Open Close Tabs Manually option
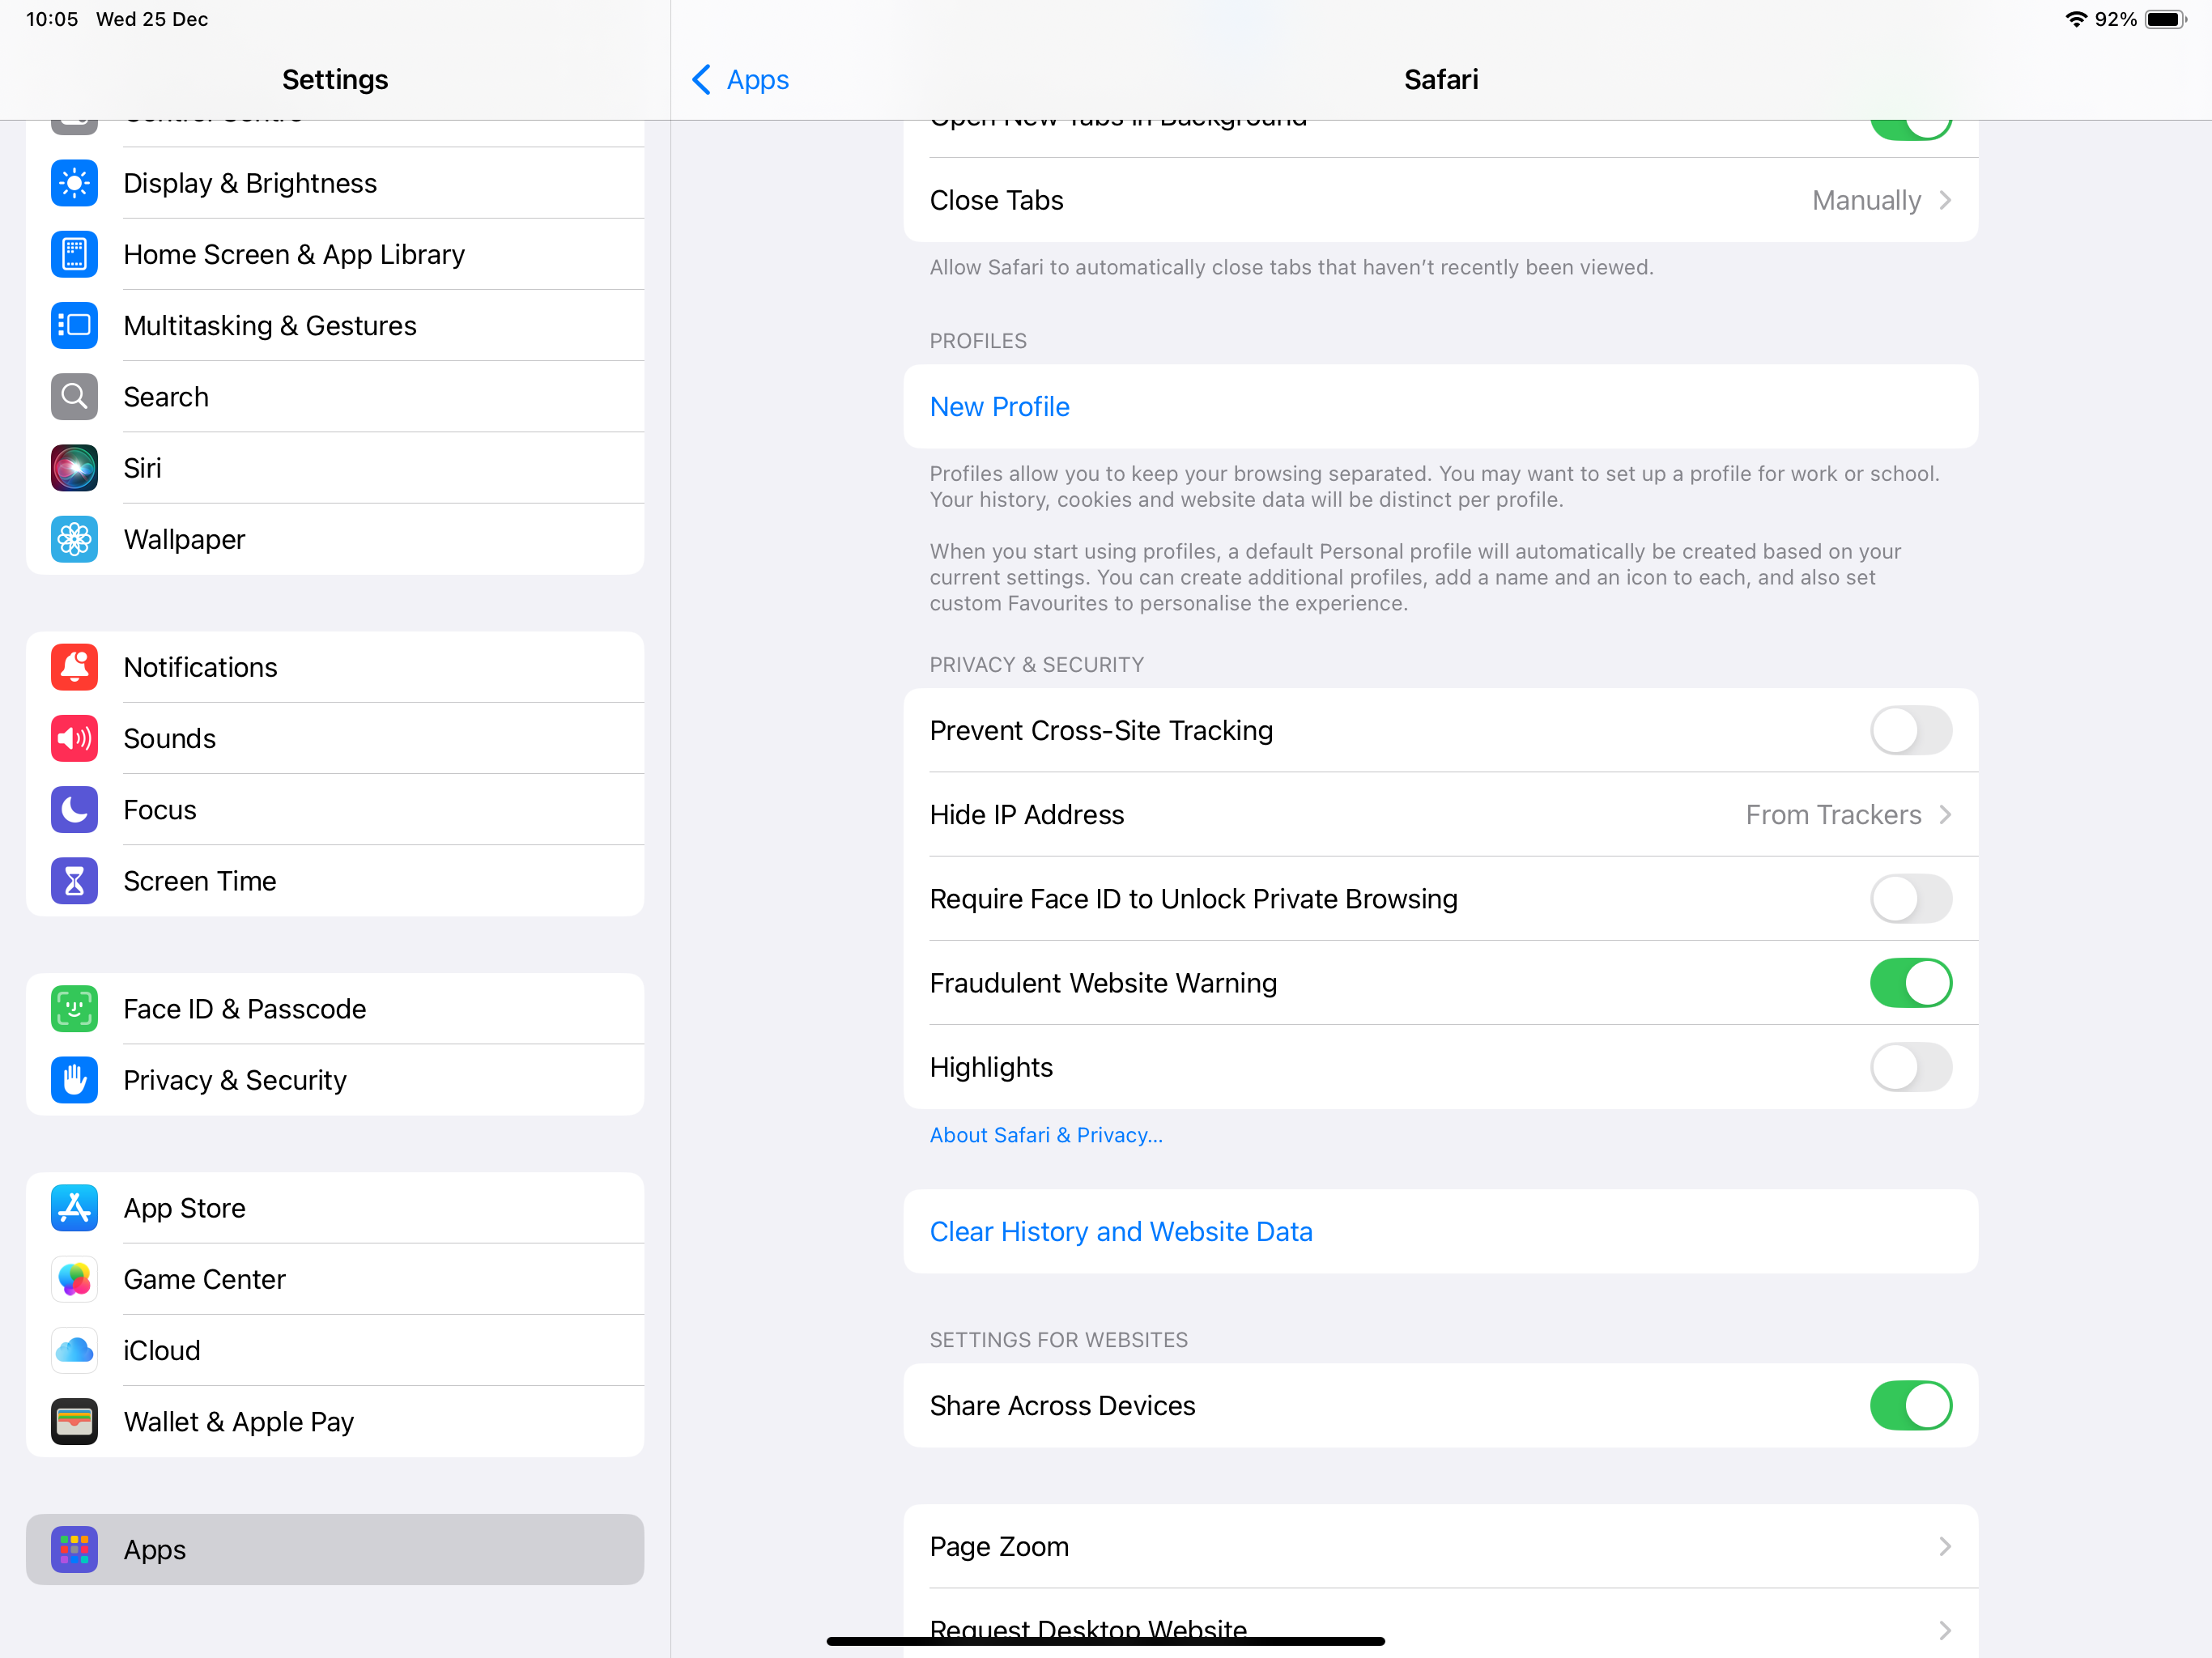The width and height of the screenshot is (2212, 1658). pyautogui.click(x=1440, y=200)
